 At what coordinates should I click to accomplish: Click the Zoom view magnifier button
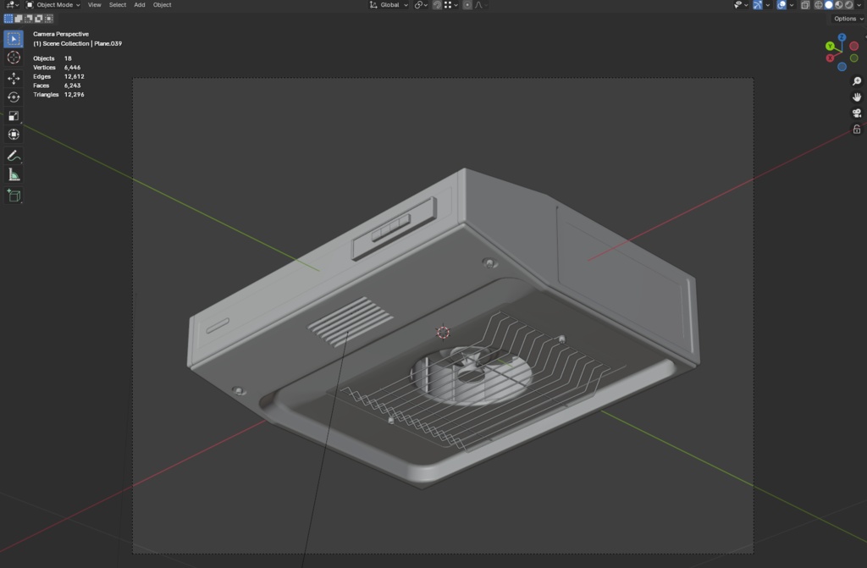857,81
